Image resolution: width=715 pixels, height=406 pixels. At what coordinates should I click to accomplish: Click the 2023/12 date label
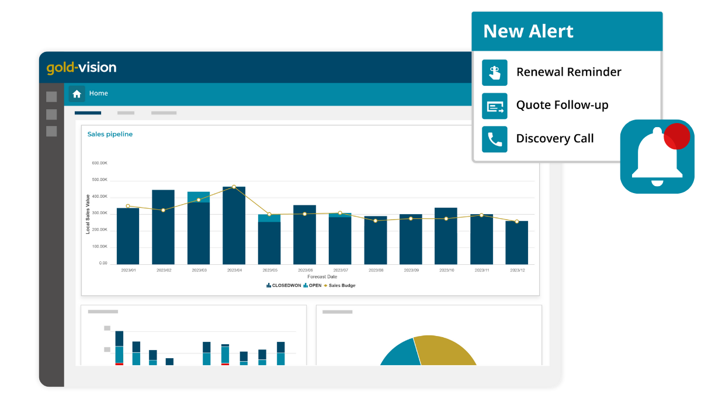coord(516,270)
